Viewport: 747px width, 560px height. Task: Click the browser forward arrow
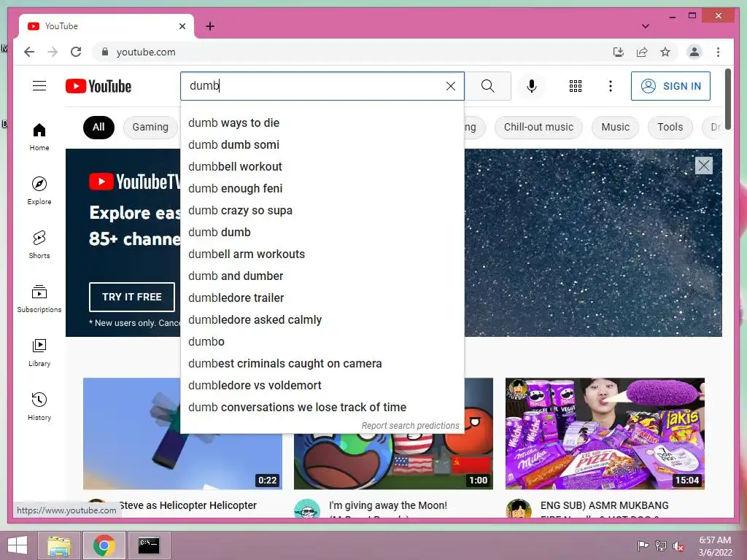pyautogui.click(x=53, y=52)
